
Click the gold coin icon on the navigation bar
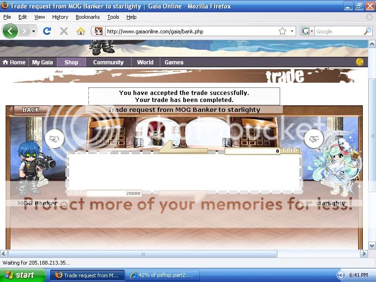(359, 62)
